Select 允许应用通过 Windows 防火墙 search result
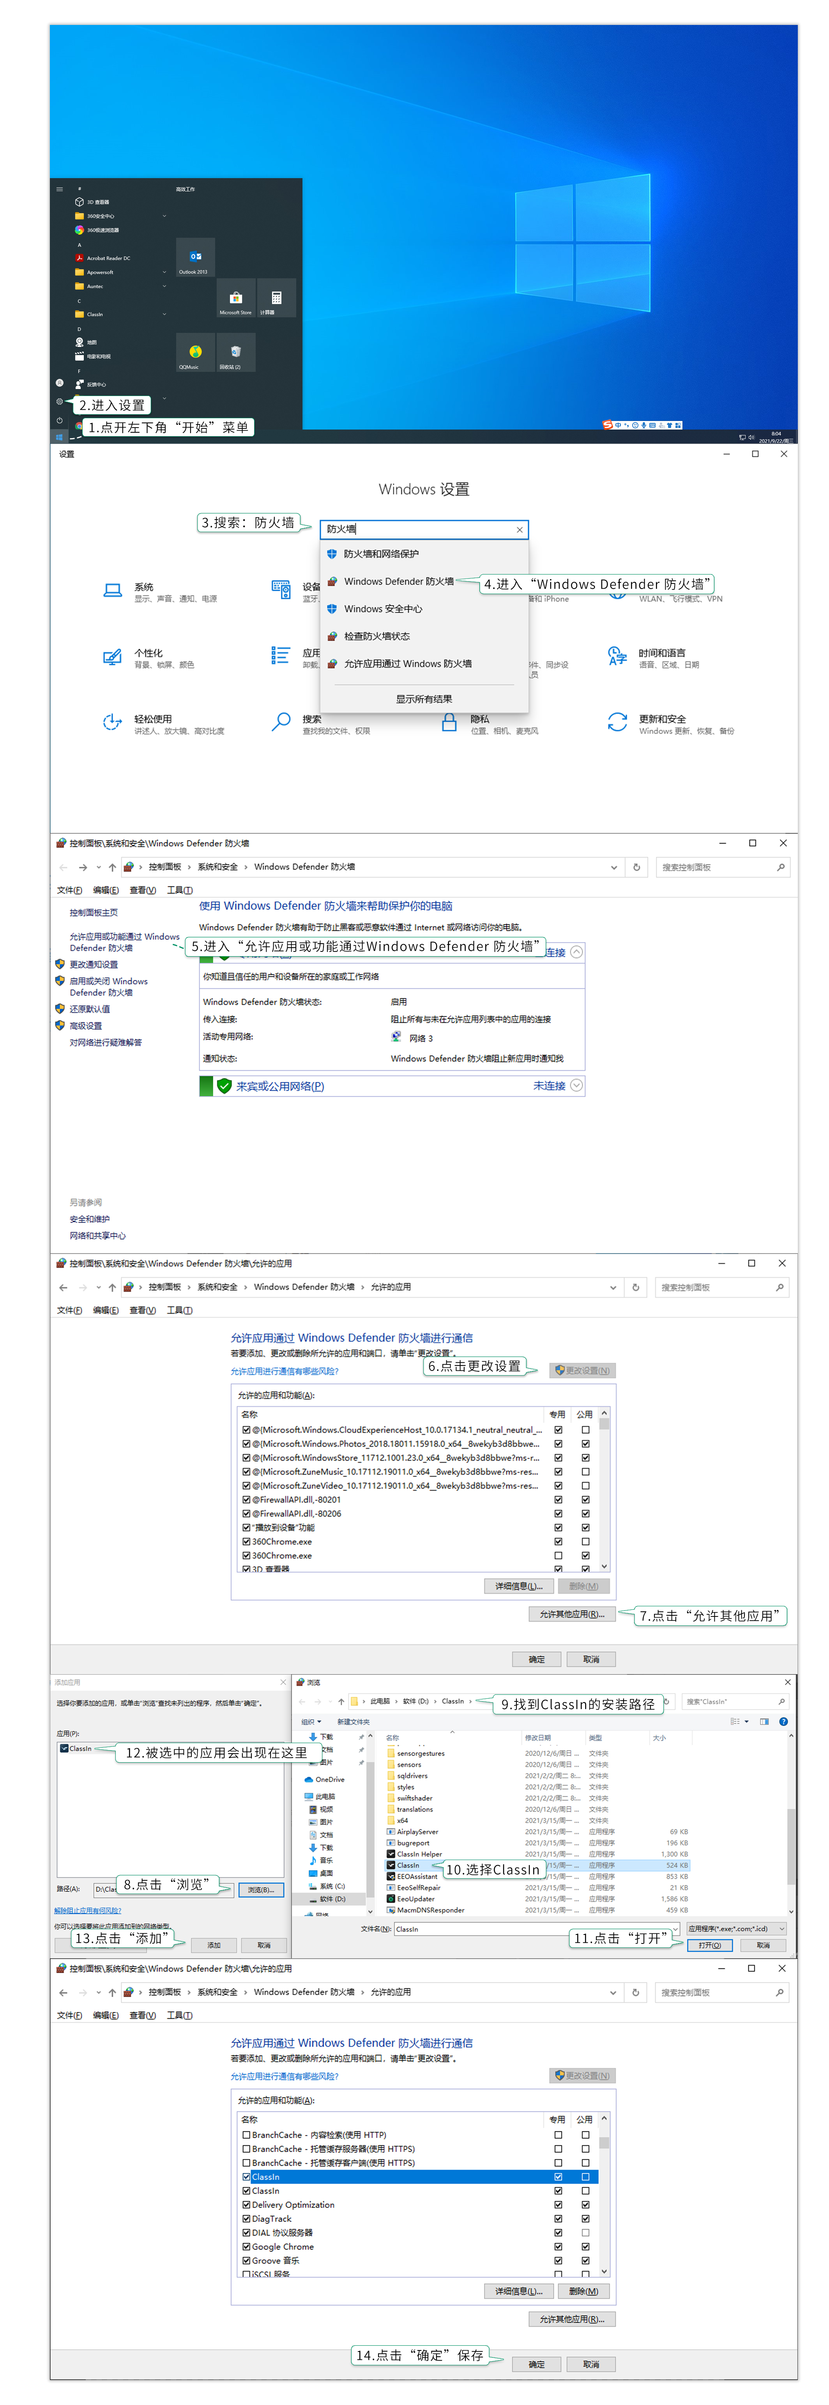 click(x=425, y=664)
